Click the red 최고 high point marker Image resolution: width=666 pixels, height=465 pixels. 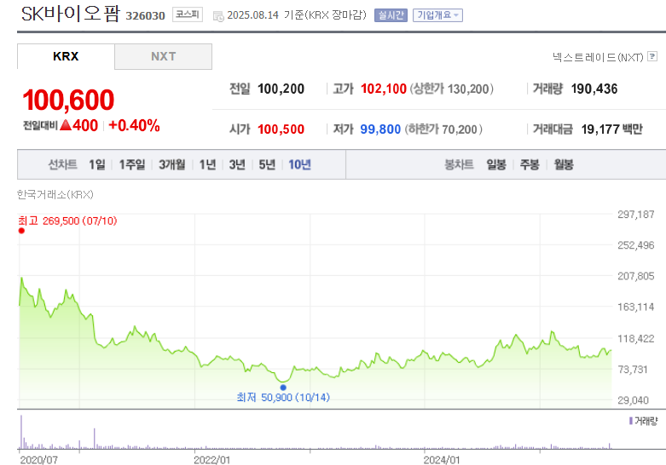point(21,231)
